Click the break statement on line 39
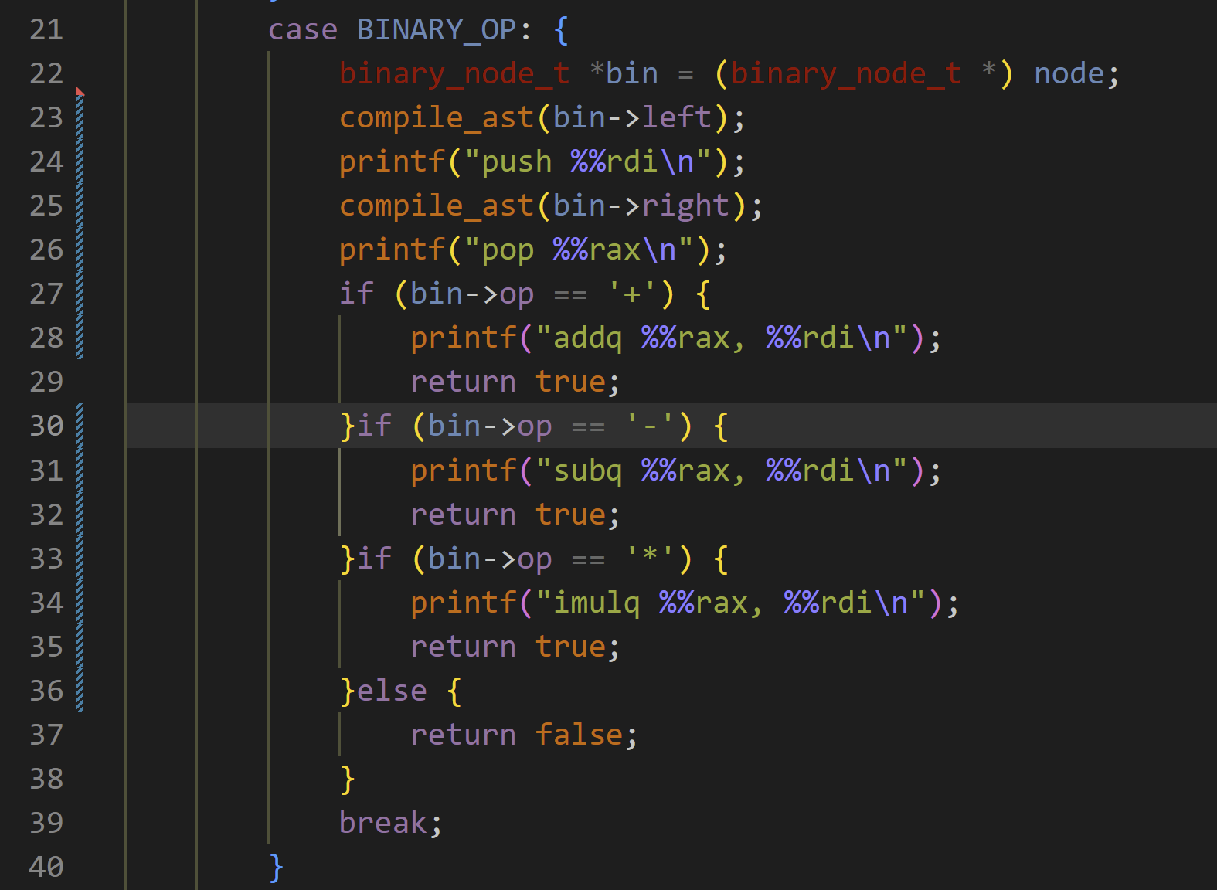 tap(382, 822)
